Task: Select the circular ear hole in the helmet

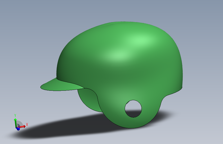Action: (x=133, y=109)
